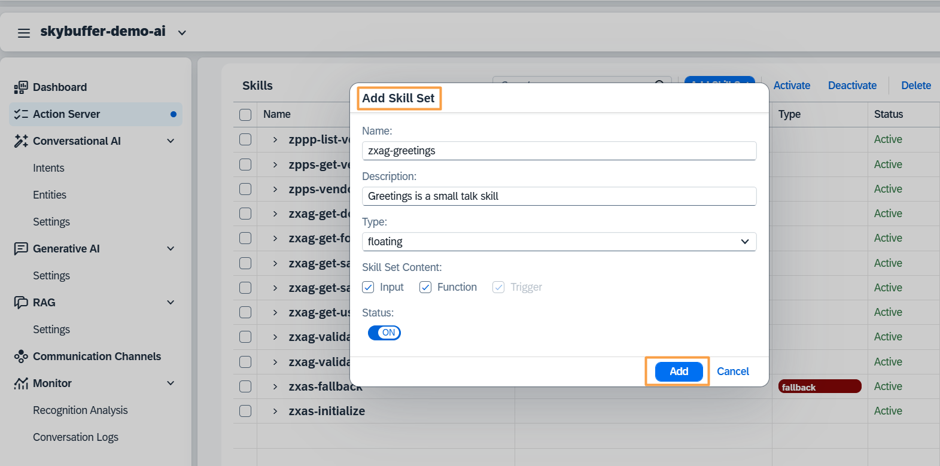Cancel the Add Skill Set dialog
The image size is (940, 466).
tap(733, 371)
